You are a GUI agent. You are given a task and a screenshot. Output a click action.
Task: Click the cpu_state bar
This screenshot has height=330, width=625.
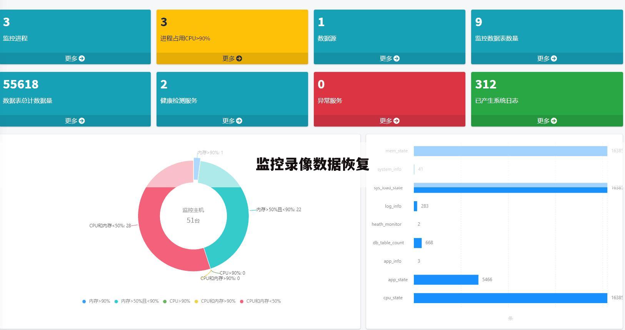tap(510, 298)
